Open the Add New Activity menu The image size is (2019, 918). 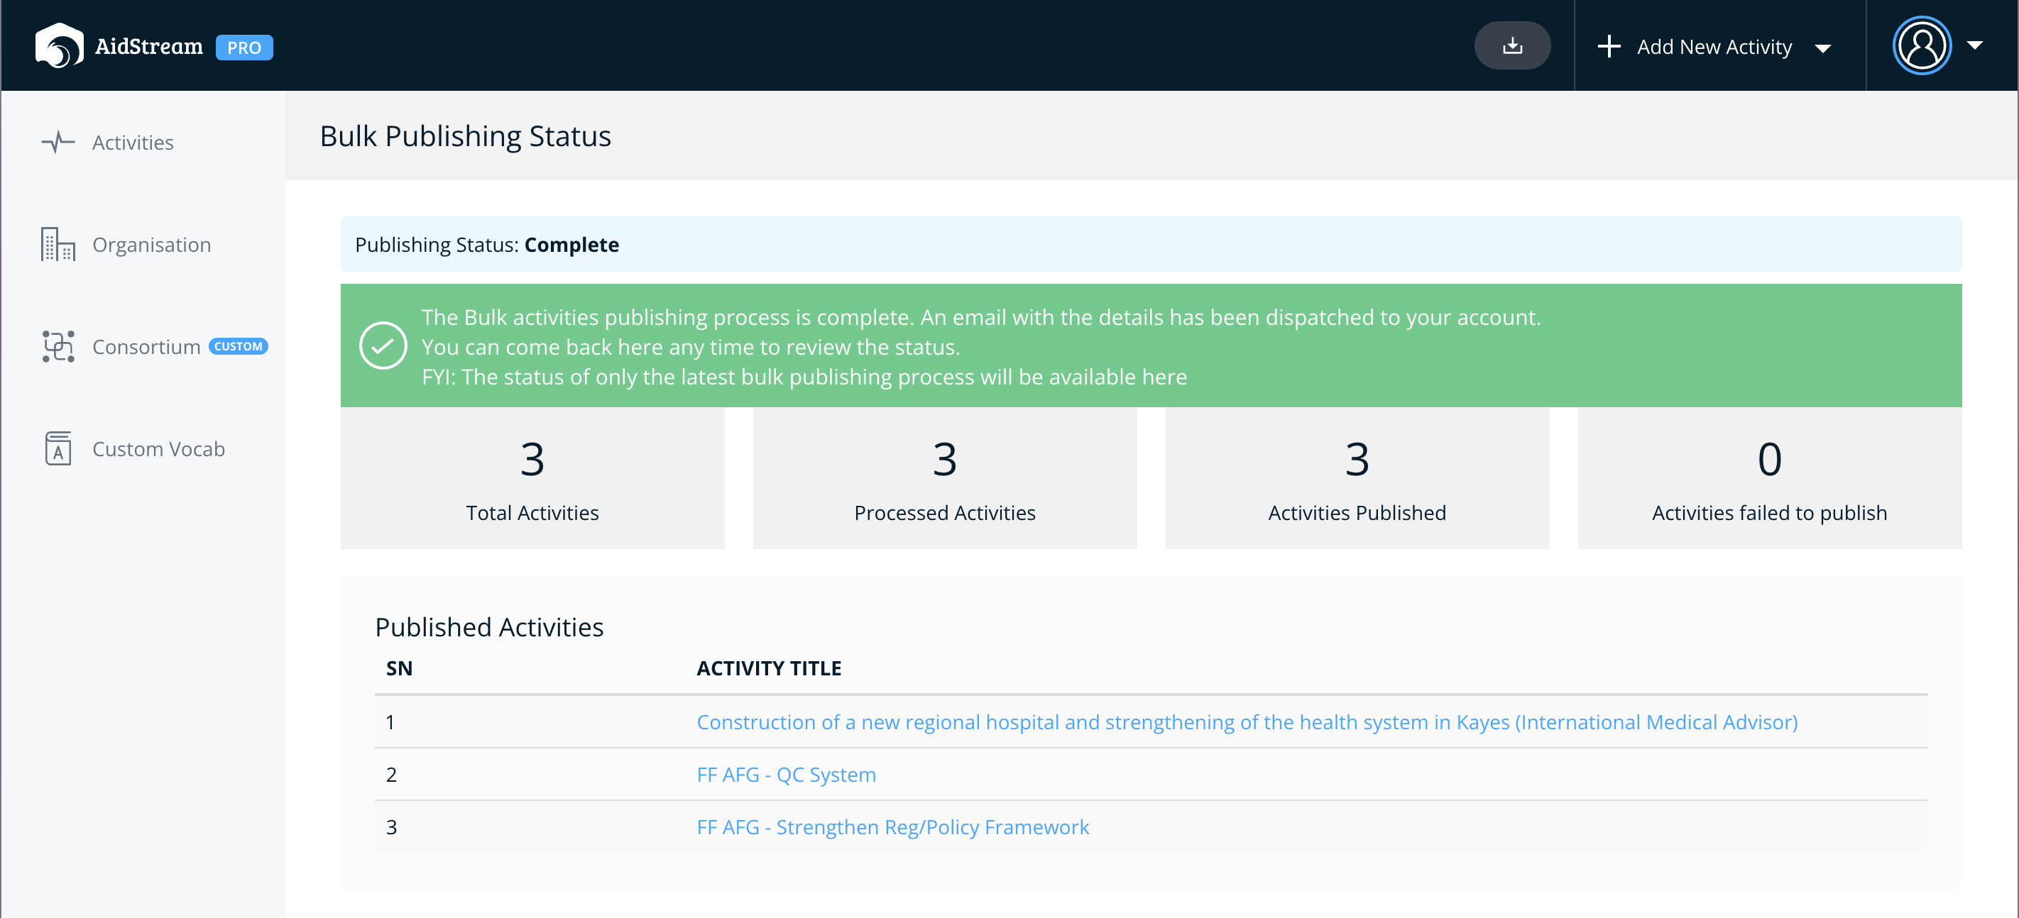click(1714, 46)
